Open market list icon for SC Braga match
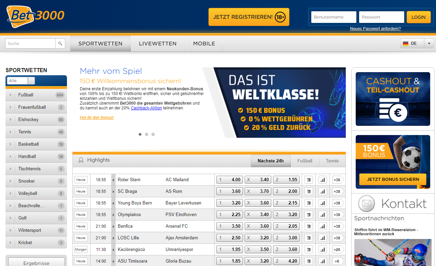 click(x=309, y=191)
